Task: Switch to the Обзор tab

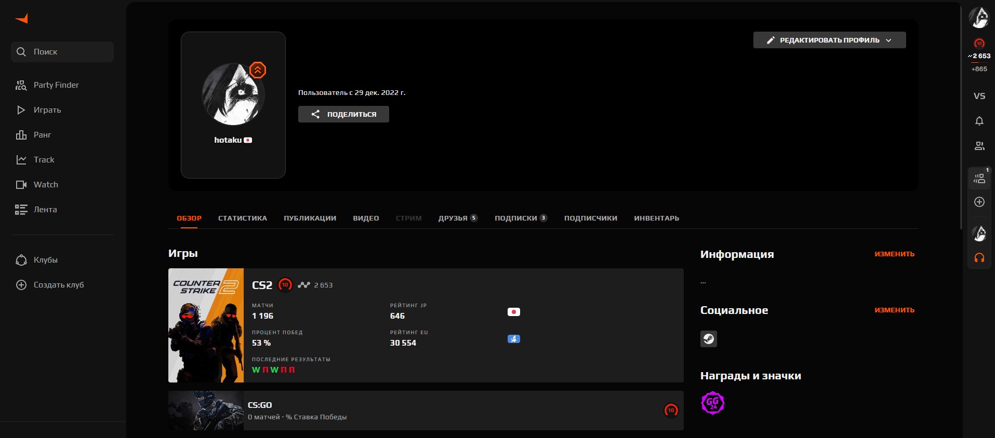Action: coord(189,218)
